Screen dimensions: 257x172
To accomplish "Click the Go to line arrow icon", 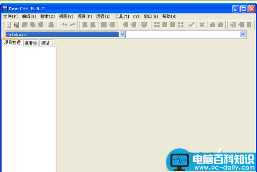I will pyautogui.click(x=112, y=25).
